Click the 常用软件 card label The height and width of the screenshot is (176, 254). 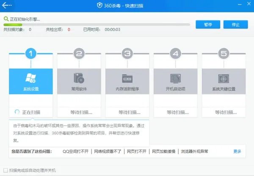pyautogui.click(x=79, y=89)
